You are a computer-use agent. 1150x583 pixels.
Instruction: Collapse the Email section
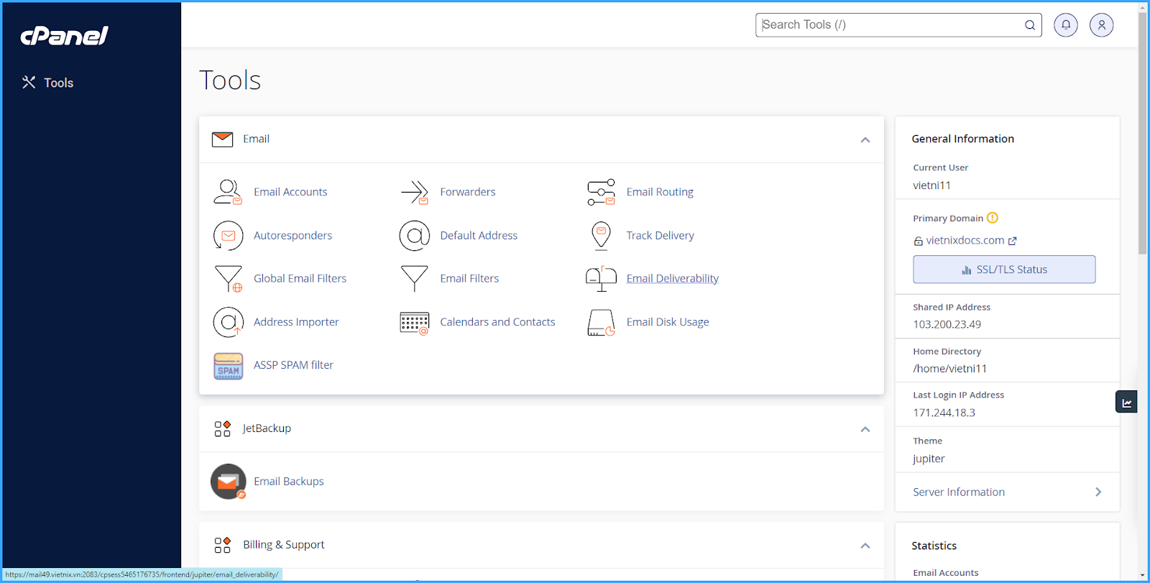tap(865, 140)
